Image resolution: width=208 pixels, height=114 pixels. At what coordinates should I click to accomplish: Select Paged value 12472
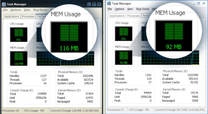tap(89, 98)
